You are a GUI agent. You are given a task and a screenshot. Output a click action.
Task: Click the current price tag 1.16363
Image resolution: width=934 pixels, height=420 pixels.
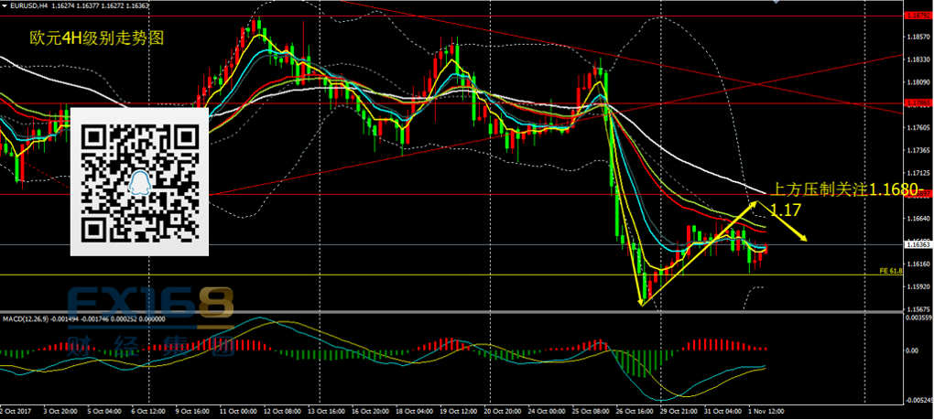(918, 244)
